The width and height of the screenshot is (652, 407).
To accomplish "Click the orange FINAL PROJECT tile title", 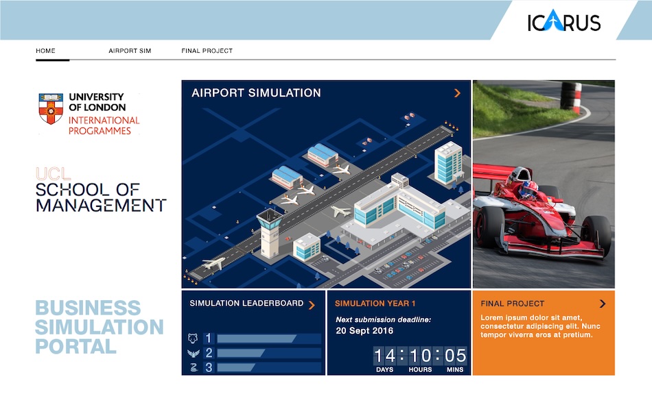I will pos(512,304).
